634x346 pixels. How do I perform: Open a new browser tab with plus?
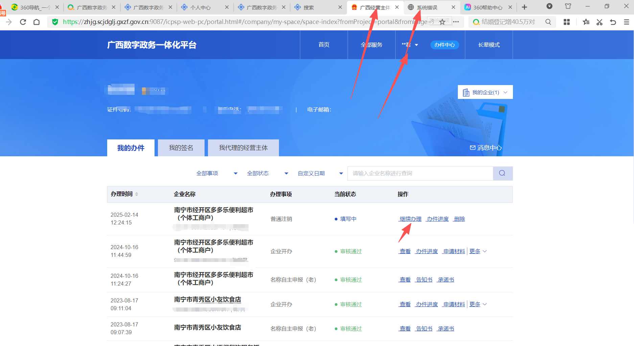click(x=524, y=7)
